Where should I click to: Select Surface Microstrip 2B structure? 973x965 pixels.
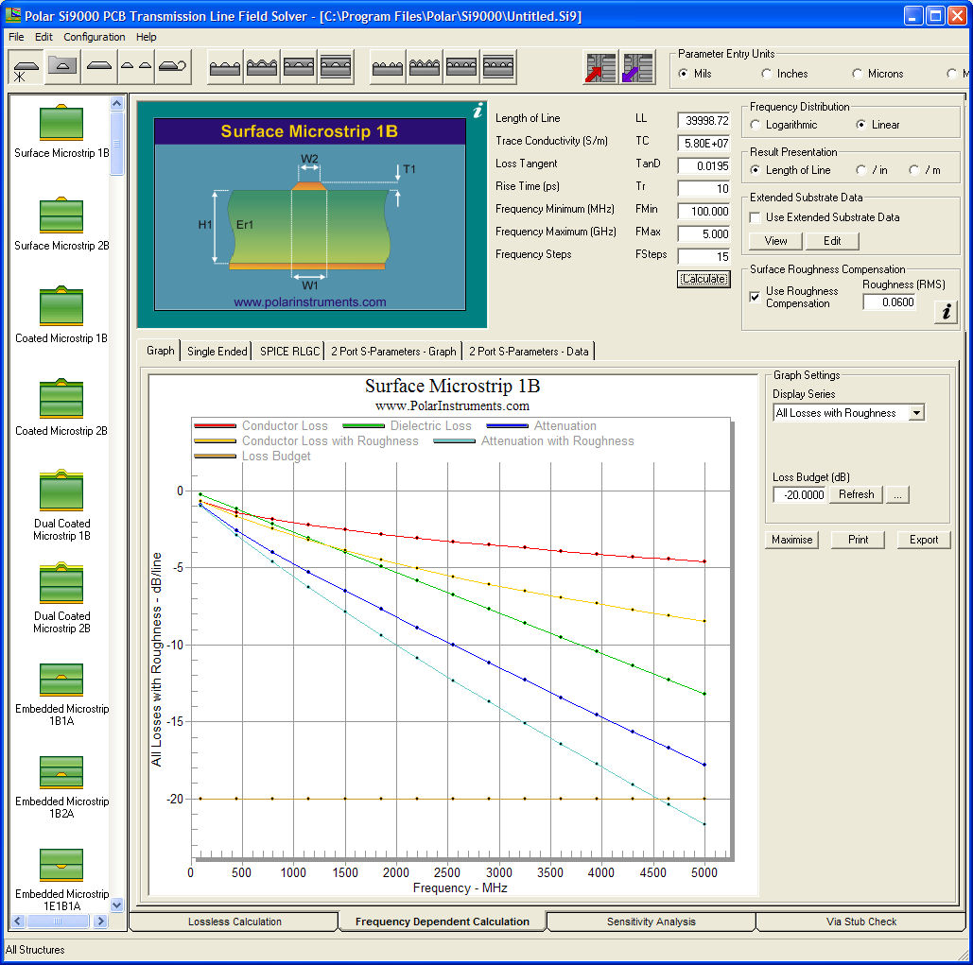61,224
